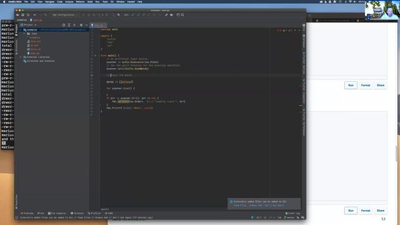Screen dimensions: 400x225
Task: Click top Run button in browser window
Action: point(351,85)
